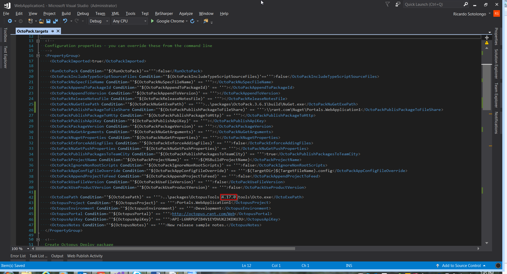Open the Refresh browser dropdown arrow
This screenshot has width=507, height=274.
[x=198, y=21]
